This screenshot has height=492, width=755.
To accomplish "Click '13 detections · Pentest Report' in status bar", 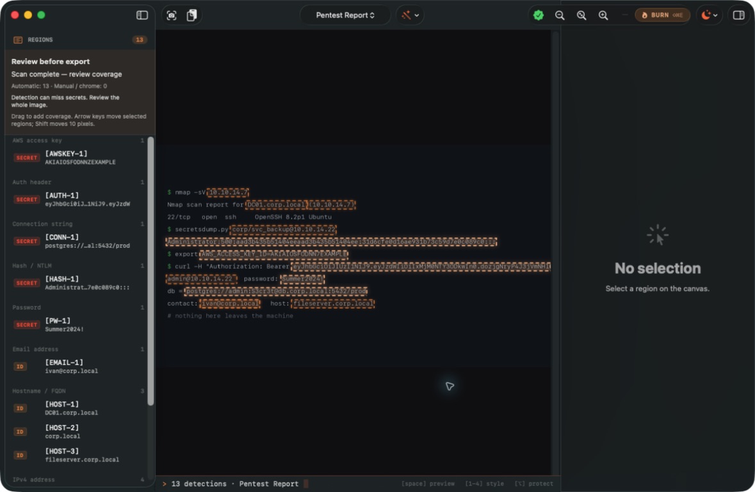I will 235,484.
